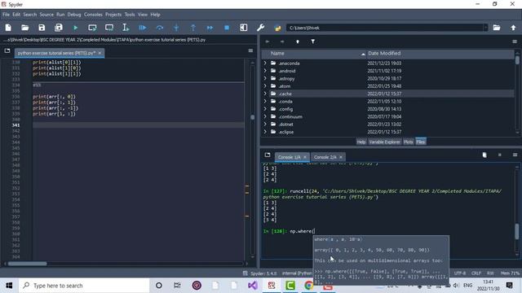
Task: Continue execution until next breakpoint icon
Action: point(210,28)
